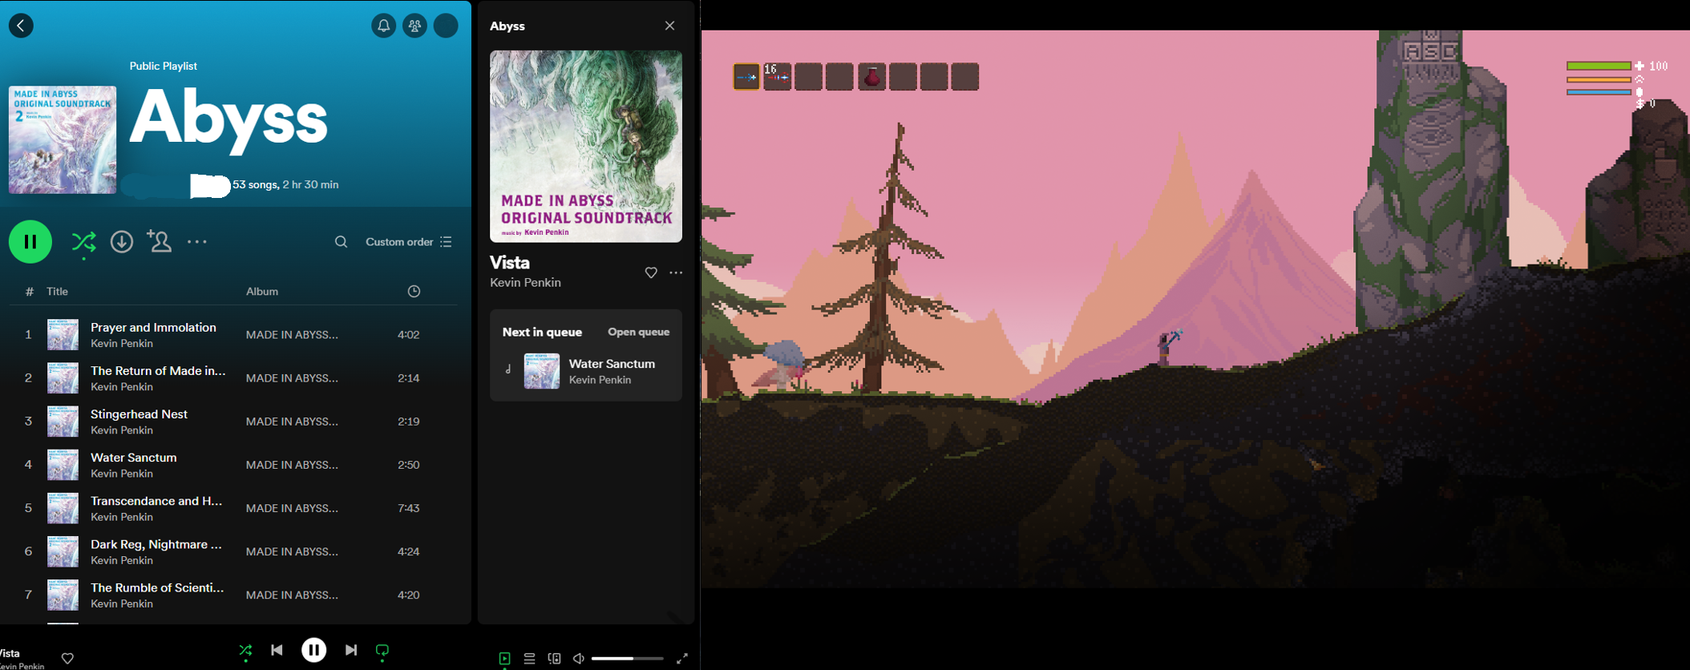
Task: Skip to the next track
Action: tap(351, 650)
